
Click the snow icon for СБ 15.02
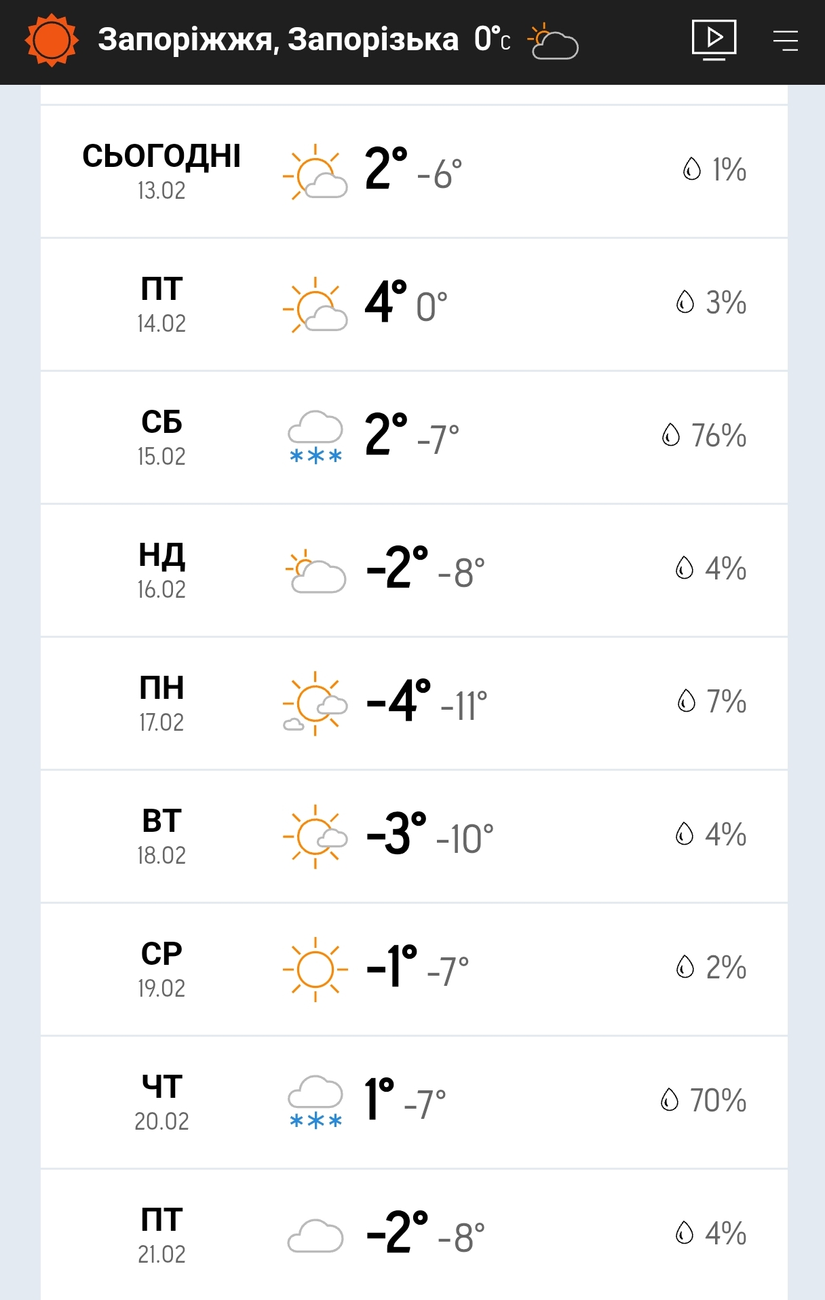tap(315, 437)
